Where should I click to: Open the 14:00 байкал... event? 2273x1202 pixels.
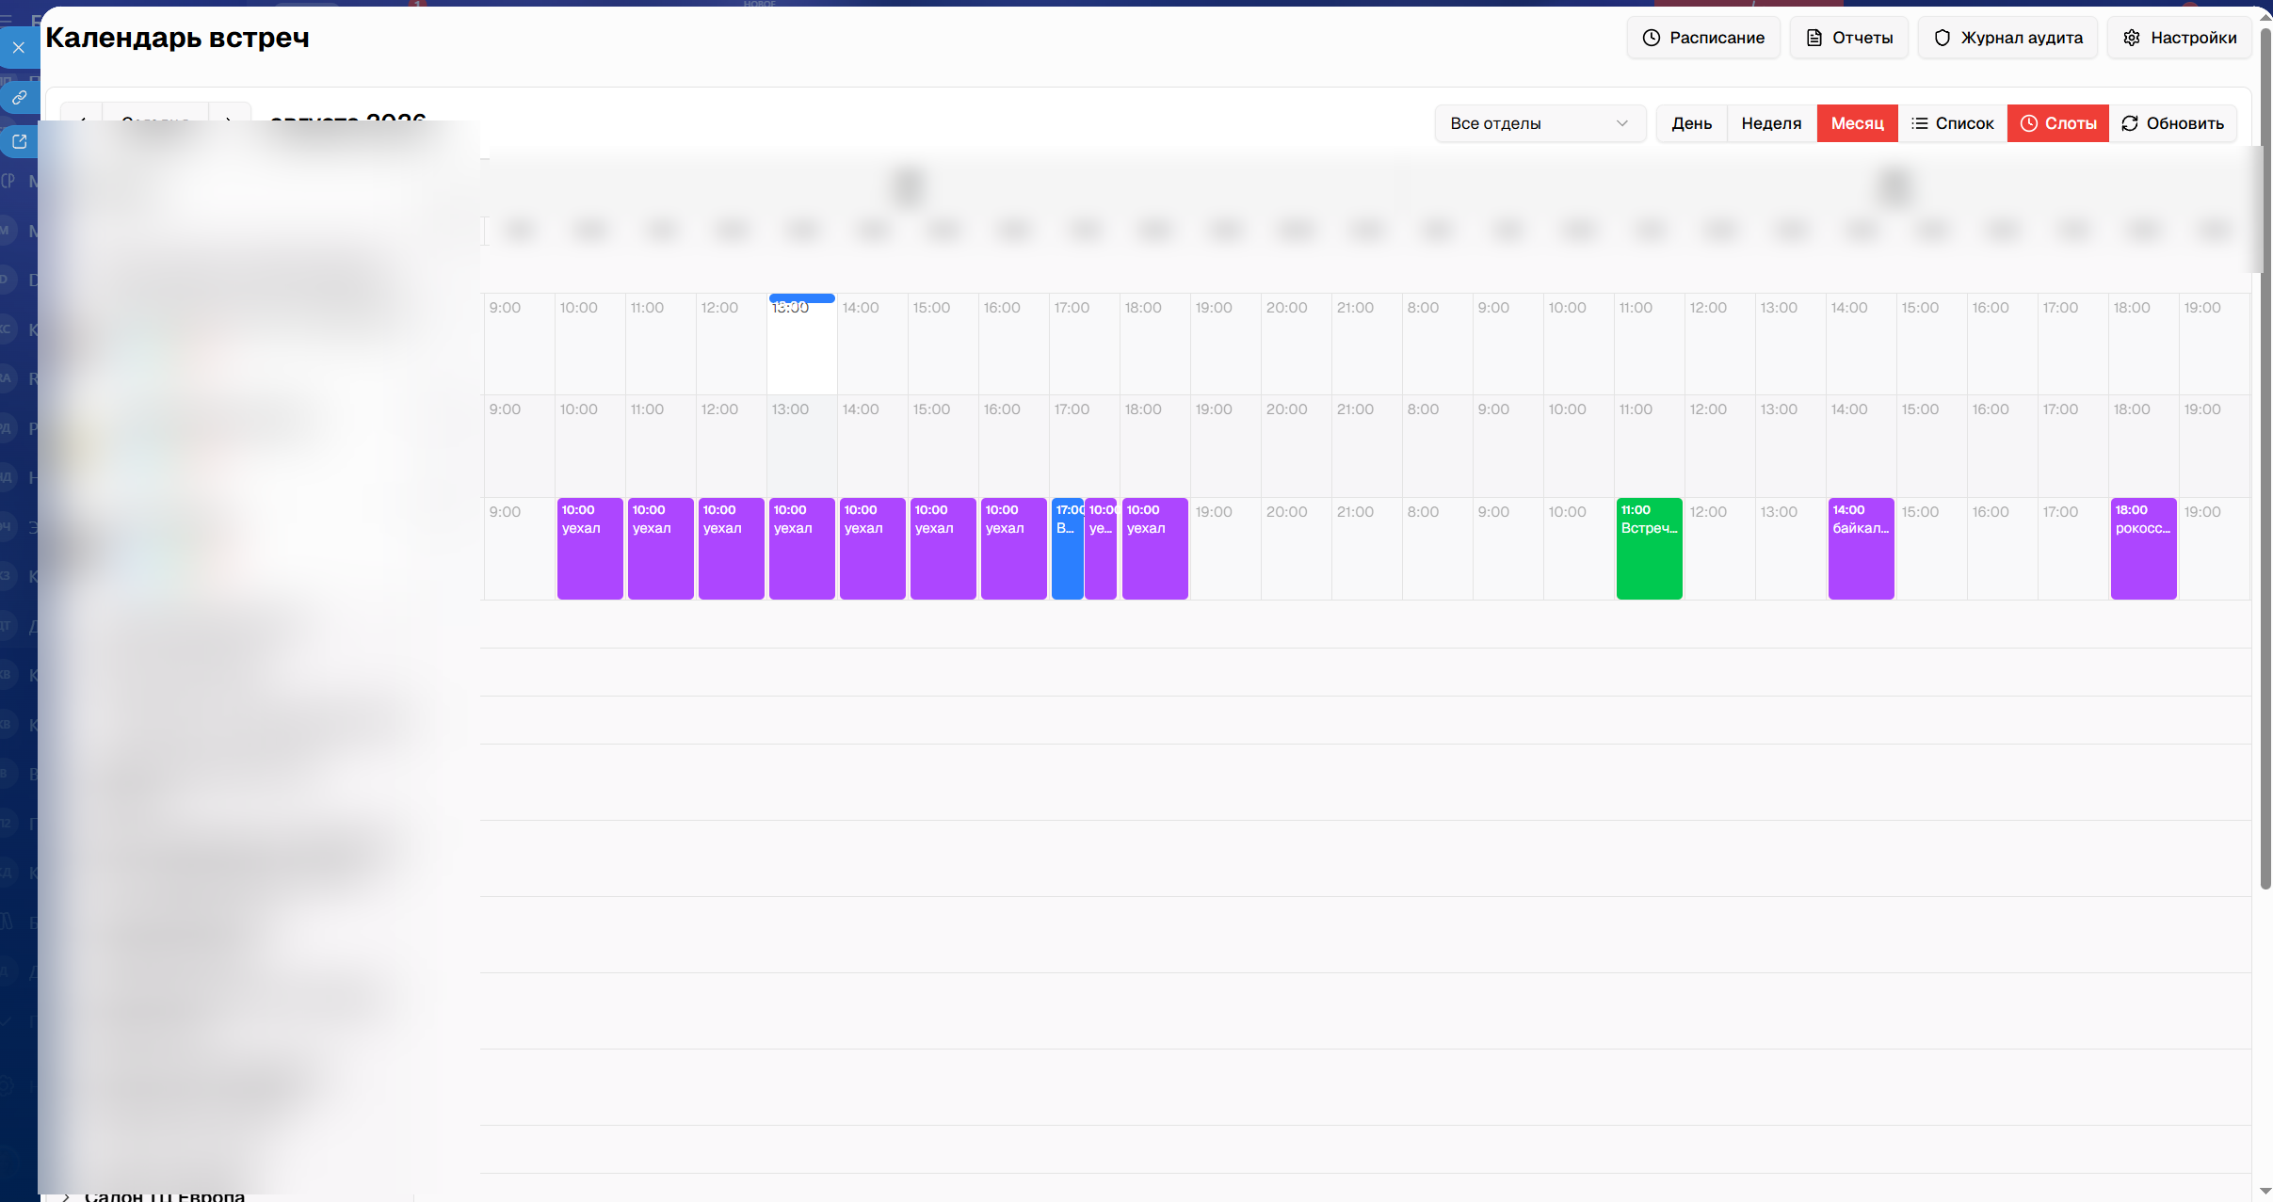(x=1862, y=549)
